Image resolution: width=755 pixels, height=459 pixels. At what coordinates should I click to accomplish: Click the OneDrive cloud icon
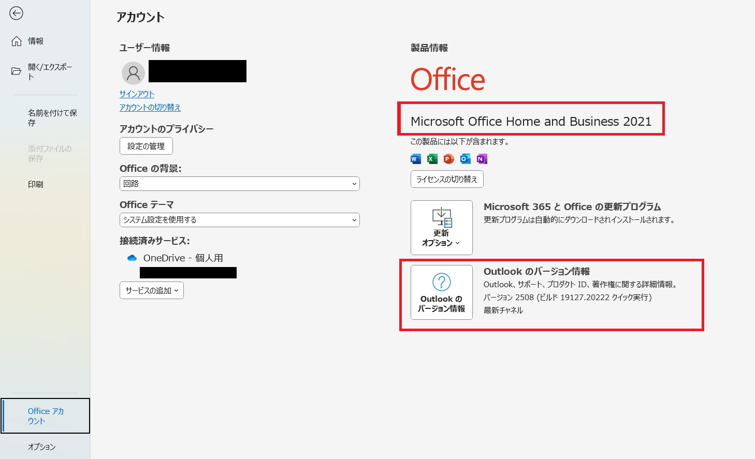pyautogui.click(x=132, y=258)
